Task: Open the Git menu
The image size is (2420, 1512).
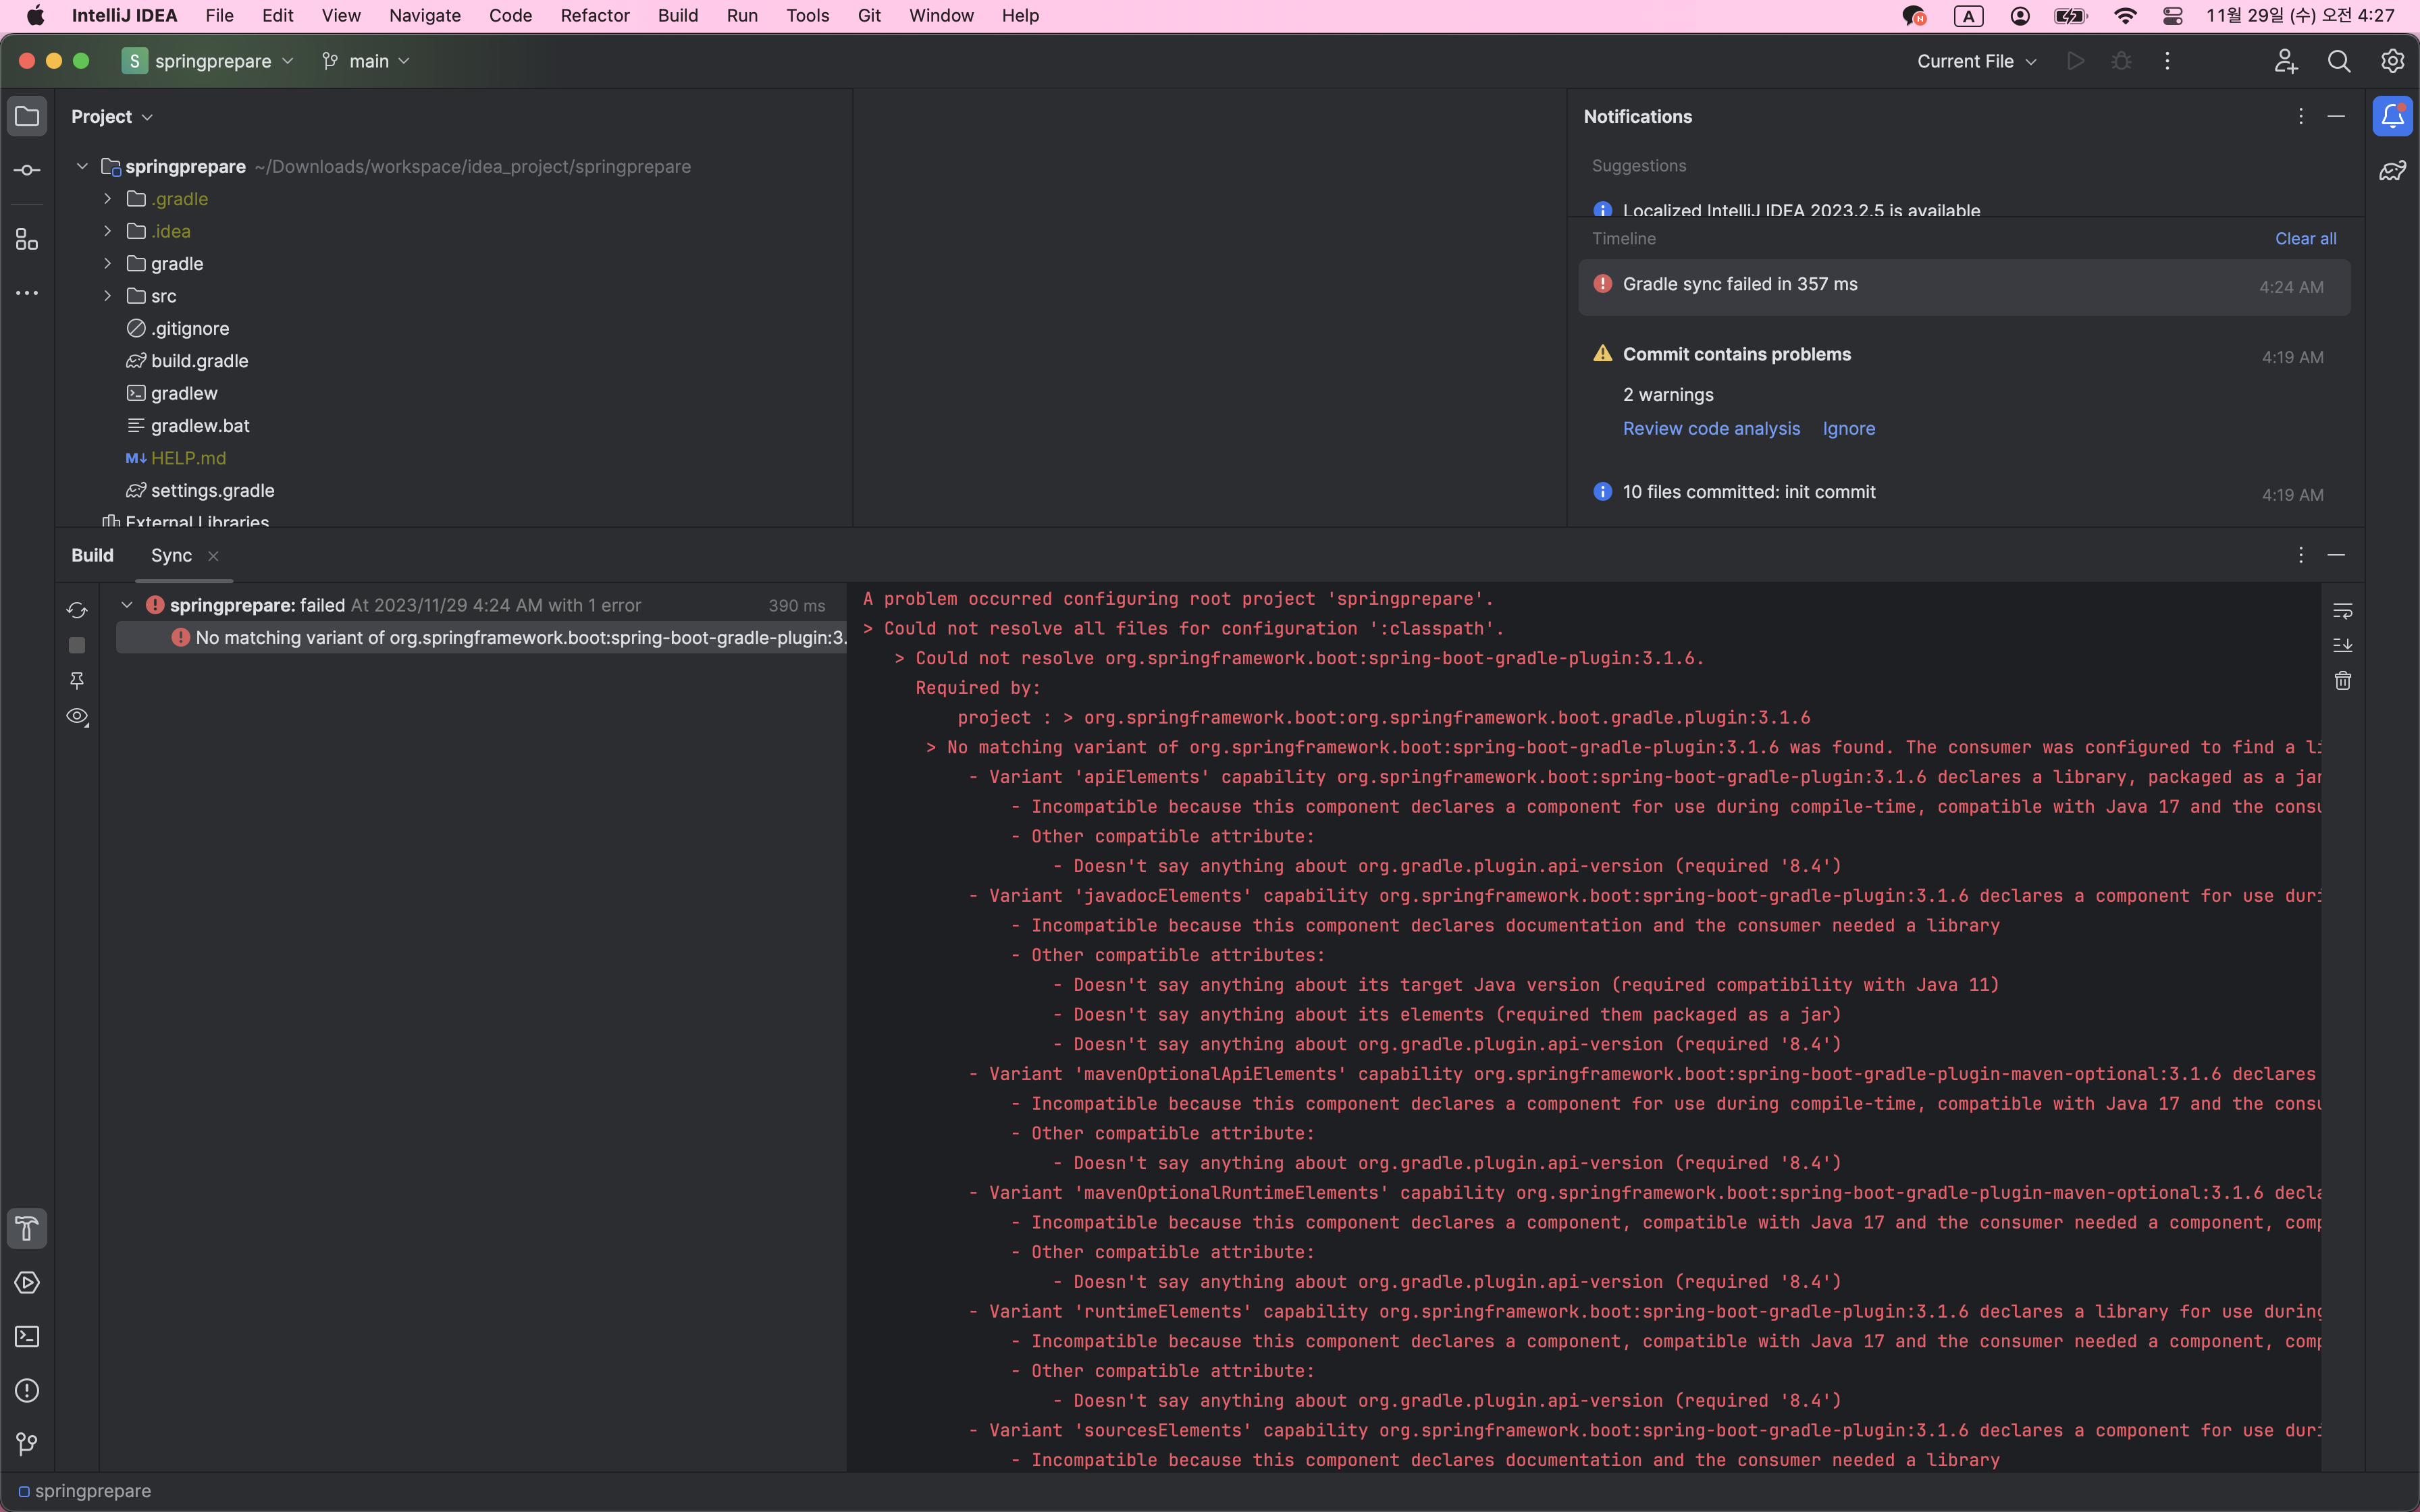Action: tap(869, 16)
